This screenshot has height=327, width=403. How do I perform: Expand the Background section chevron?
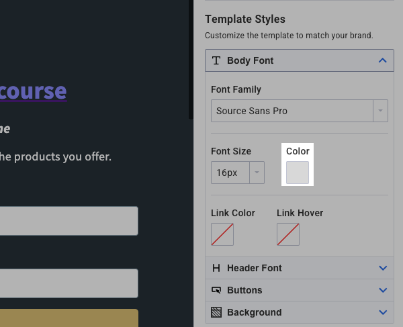[383, 312]
